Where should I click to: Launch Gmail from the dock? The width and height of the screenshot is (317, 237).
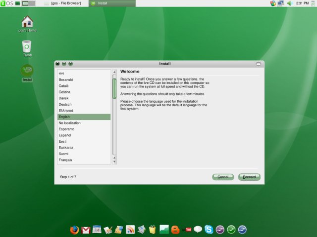pyautogui.click(x=86, y=230)
